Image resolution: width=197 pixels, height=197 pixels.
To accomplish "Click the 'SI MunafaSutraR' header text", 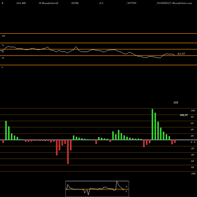I will click(x=48, y=3).
